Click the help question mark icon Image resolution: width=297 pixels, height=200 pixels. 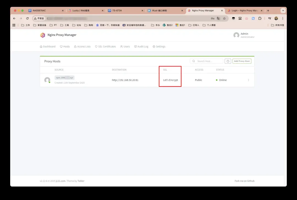(228, 61)
